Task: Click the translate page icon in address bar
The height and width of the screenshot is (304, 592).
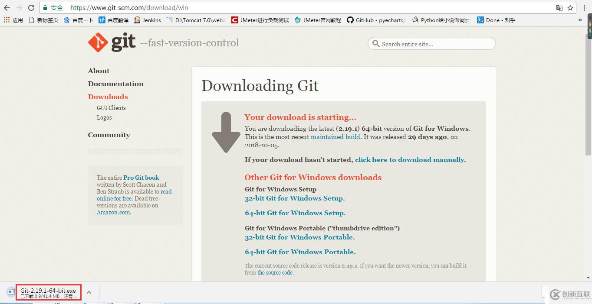Action: [x=559, y=8]
